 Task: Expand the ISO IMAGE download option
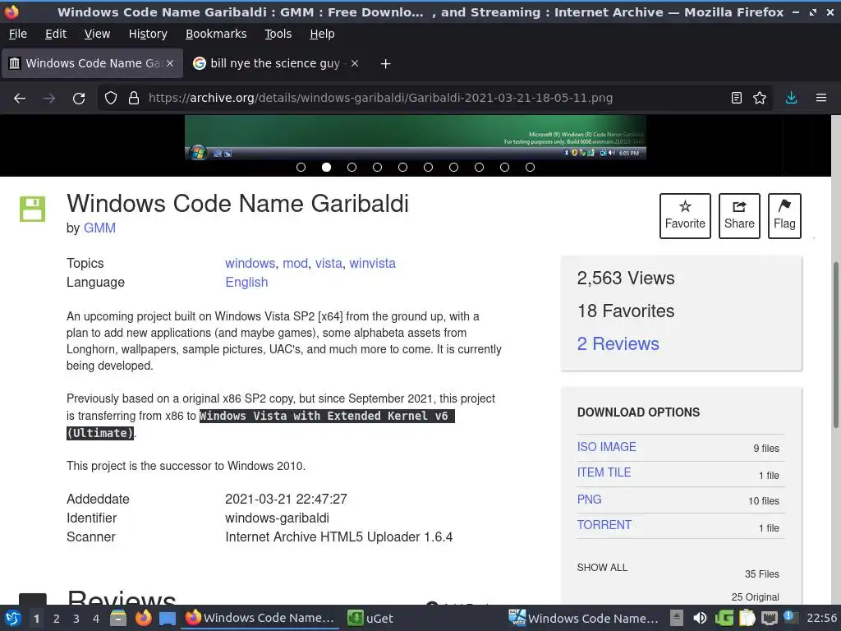coord(607,447)
